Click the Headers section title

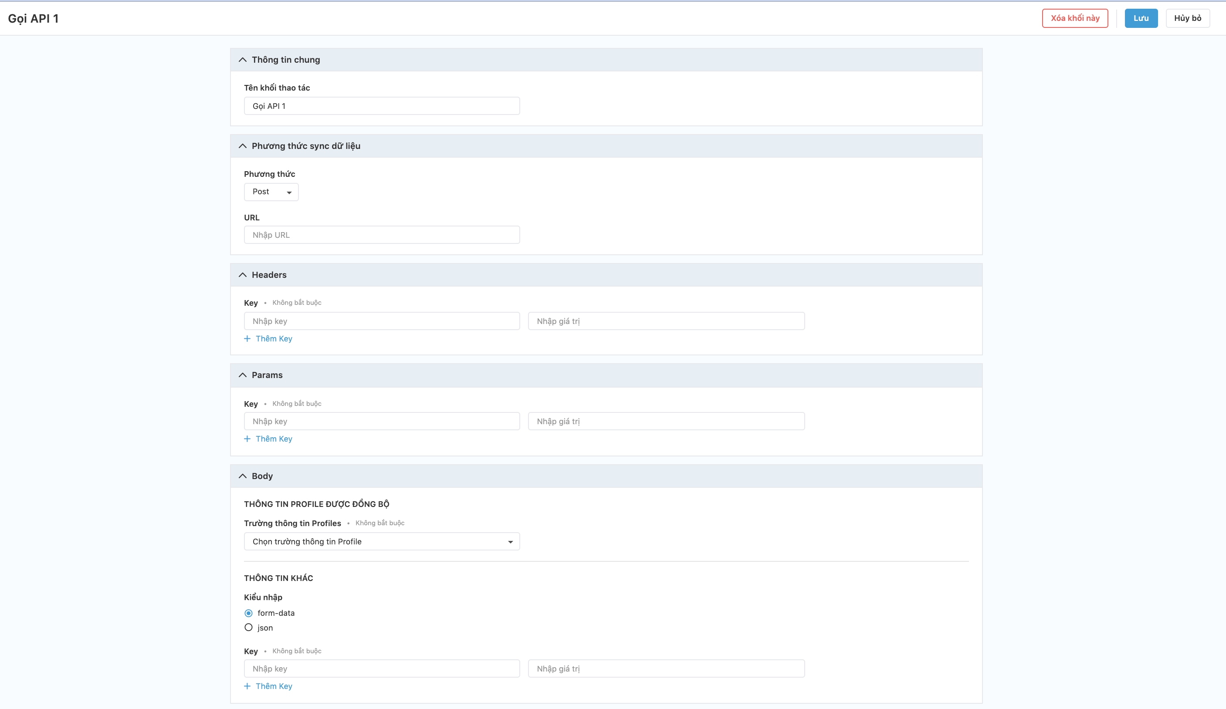(269, 275)
